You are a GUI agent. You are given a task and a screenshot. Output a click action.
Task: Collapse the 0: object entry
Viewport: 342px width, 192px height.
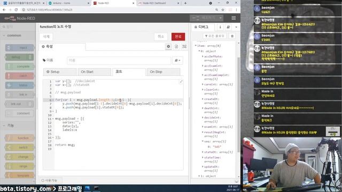[199, 51]
